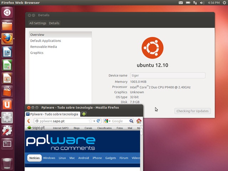Open Fotos link in SAPO bar
Viewport: 228px width, 171px height.
pos(120,128)
